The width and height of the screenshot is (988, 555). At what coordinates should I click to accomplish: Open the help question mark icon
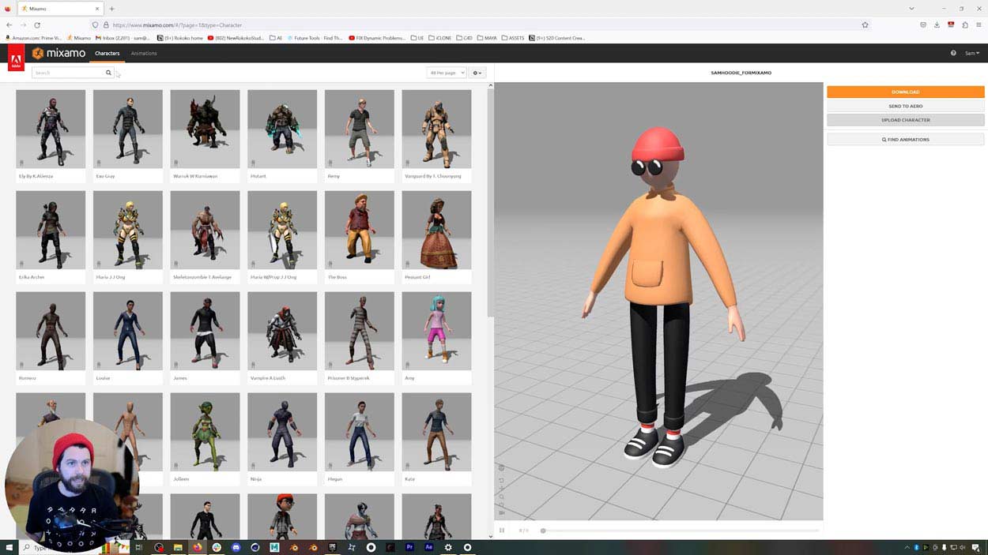[953, 53]
